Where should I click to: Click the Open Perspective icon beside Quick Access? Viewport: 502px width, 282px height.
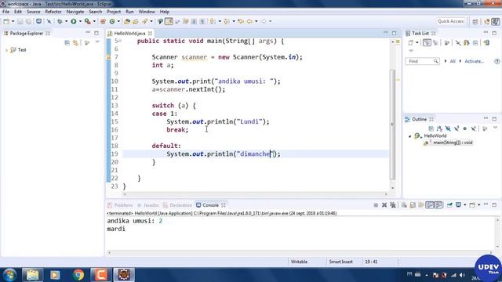point(475,21)
